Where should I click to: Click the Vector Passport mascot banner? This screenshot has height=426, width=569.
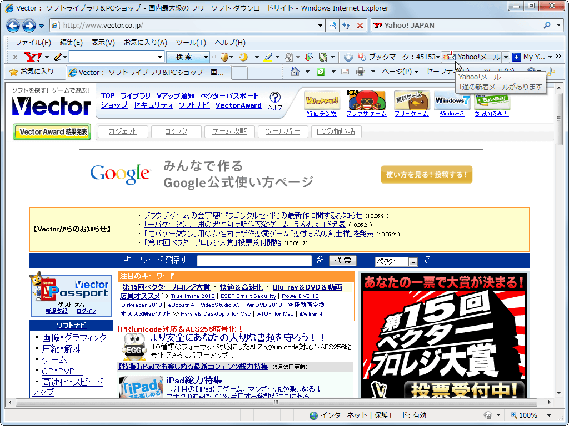[x=71, y=293]
